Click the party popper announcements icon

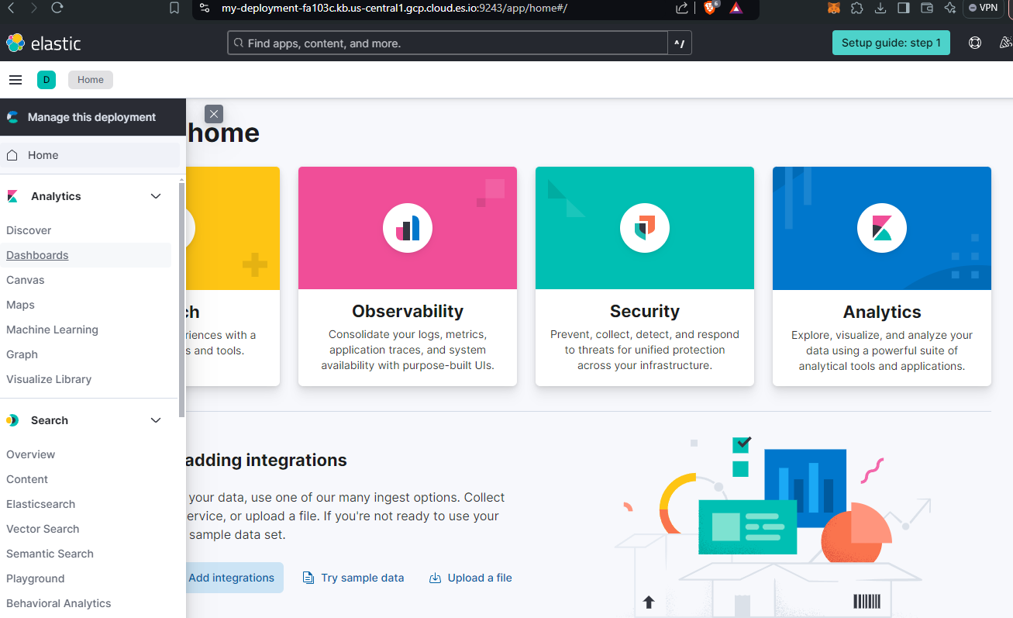pyautogui.click(x=1006, y=43)
